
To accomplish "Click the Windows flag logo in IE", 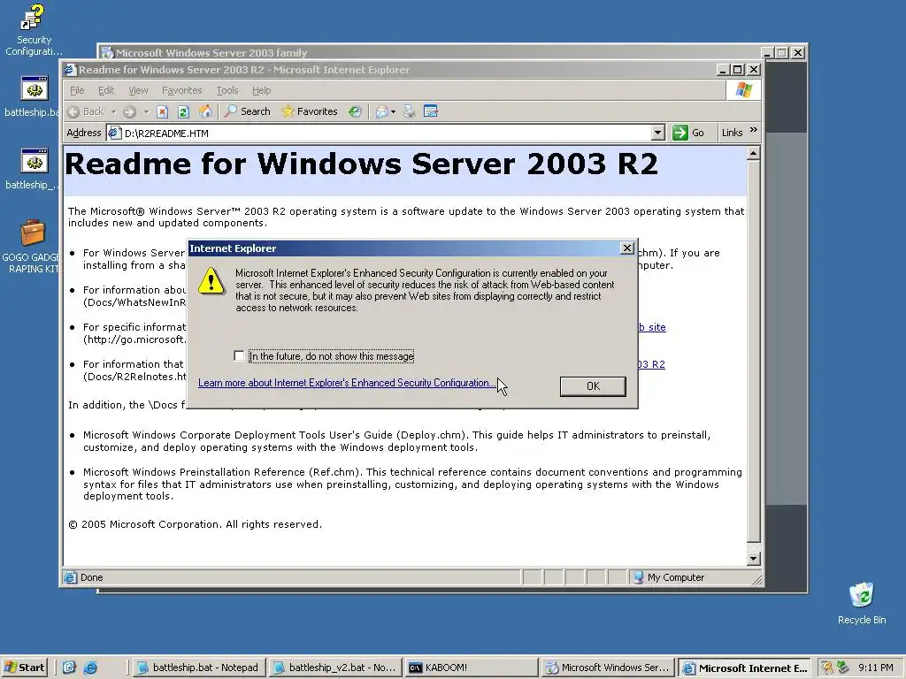I will pyautogui.click(x=743, y=90).
